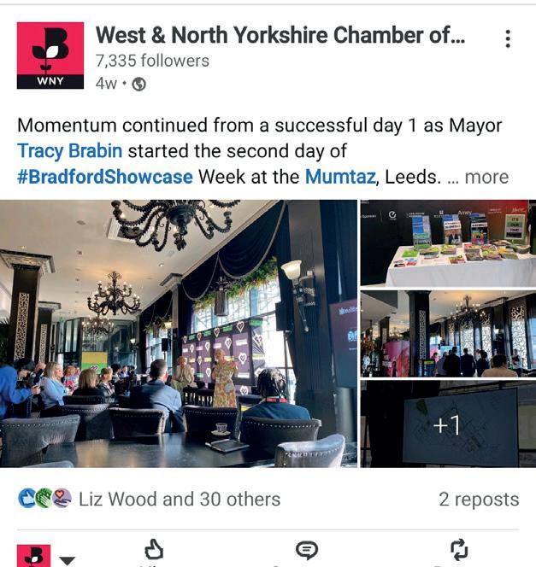The image size is (536, 567).
Task: Open the large event hall photo
Action: click(x=179, y=333)
